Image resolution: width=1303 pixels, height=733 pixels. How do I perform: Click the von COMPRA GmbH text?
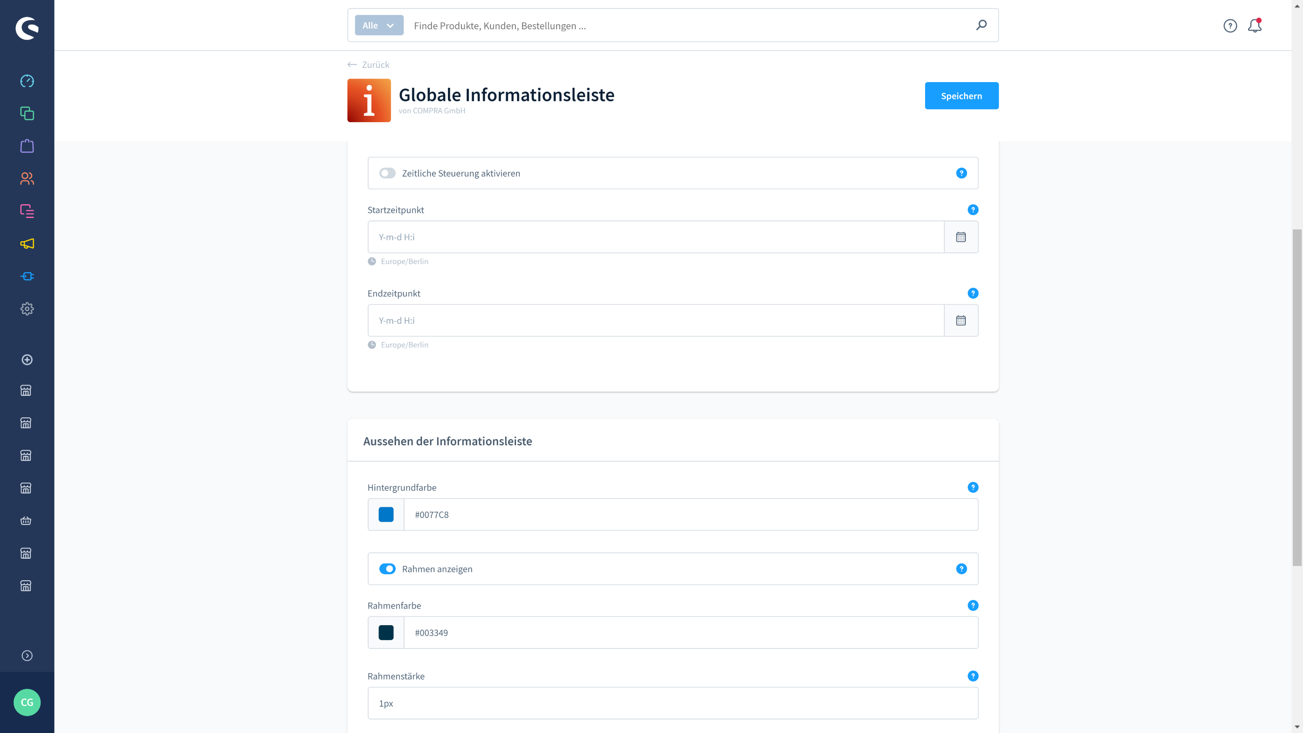[x=432, y=111]
